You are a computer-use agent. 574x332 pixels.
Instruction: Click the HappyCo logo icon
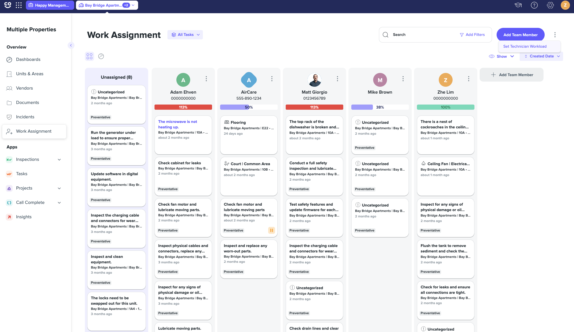[x=8, y=5]
